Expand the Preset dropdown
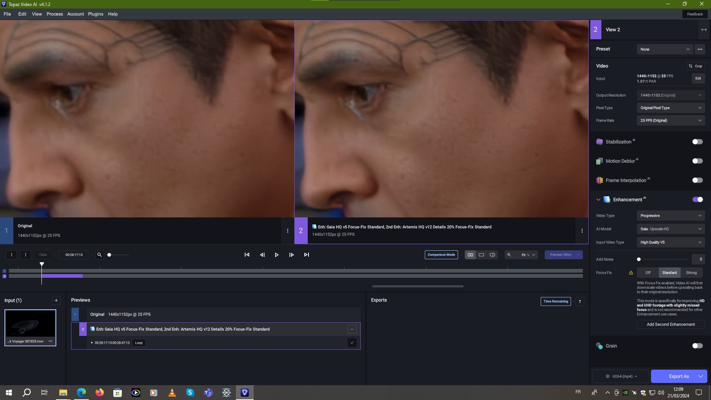The height and width of the screenshot is (400, 711). pyautogui.click(x=665, y=49)
